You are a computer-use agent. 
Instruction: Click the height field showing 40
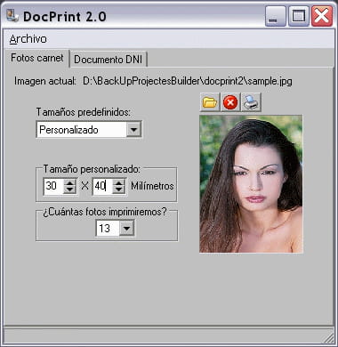coord(102,186)
